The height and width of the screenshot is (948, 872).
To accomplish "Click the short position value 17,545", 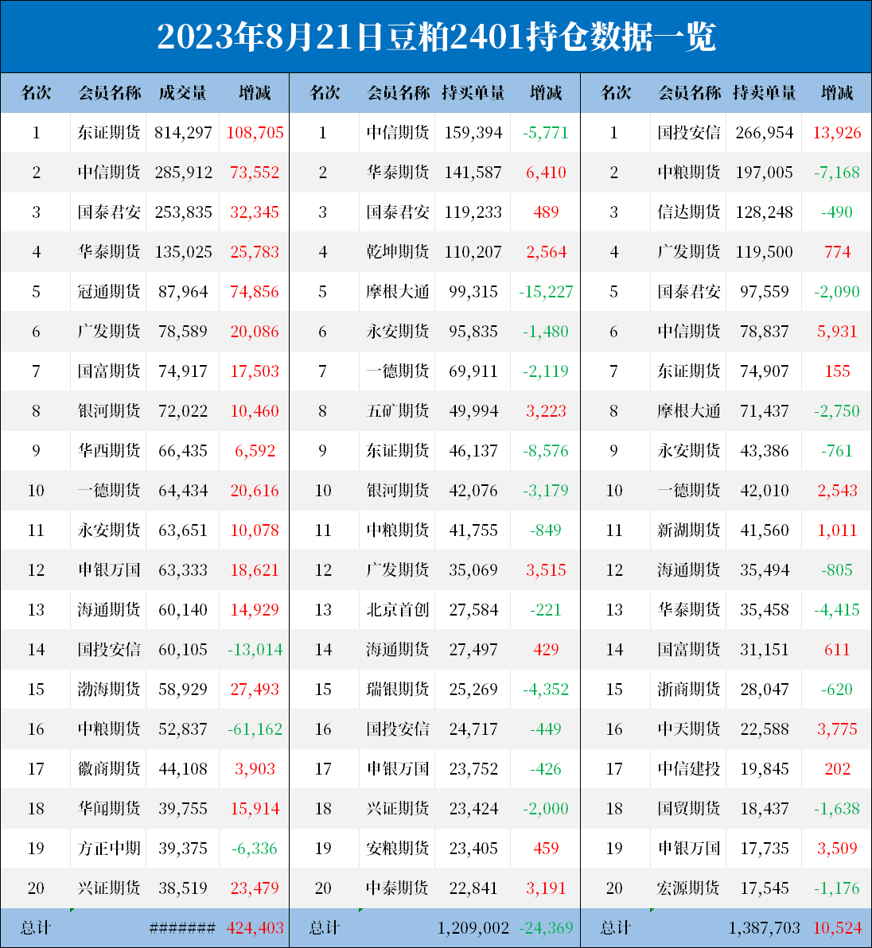I will click(765, 888).
